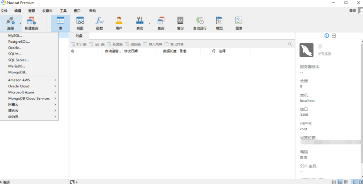Show the info panel blue i icon

(x=327, y=36)
